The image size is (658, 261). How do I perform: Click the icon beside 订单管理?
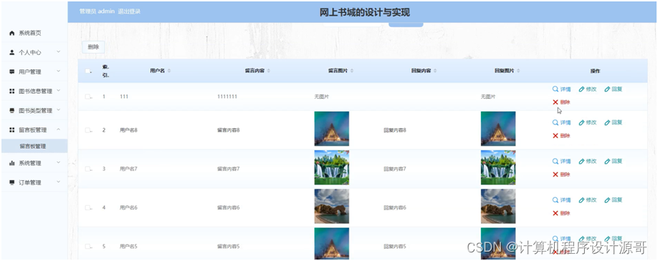click(11, 182)
